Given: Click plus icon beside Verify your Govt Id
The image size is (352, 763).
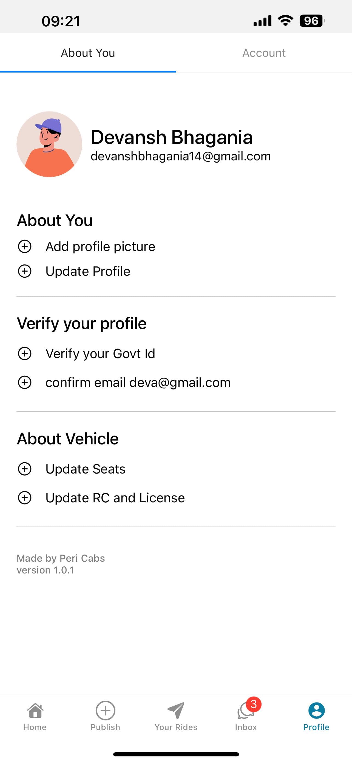Looking at the screenshot, I should 25,353.
